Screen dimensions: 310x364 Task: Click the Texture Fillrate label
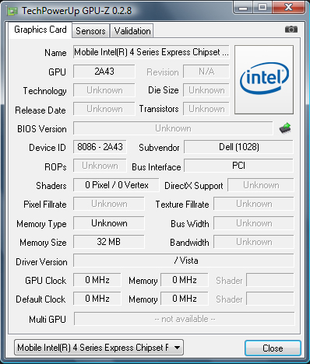(x=182, y=205)
